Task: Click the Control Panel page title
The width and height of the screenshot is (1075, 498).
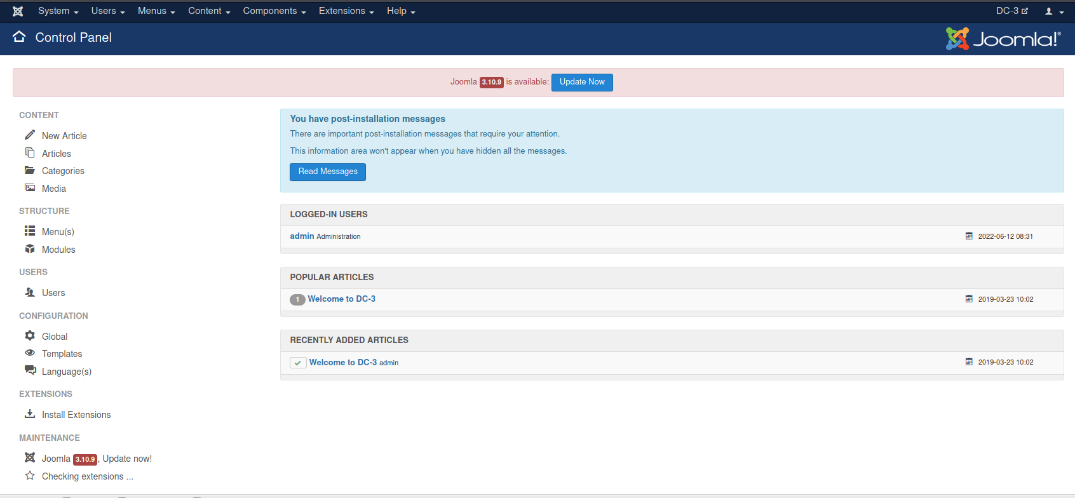Action: pyautogui.click(x=74, y=37)
